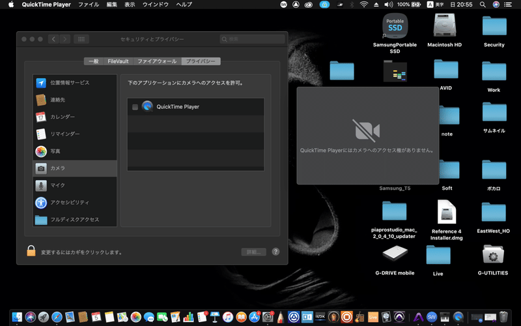
Task: Open the Wi-Fi status menu
Action: pyautogui.click(x=364, y=5)
